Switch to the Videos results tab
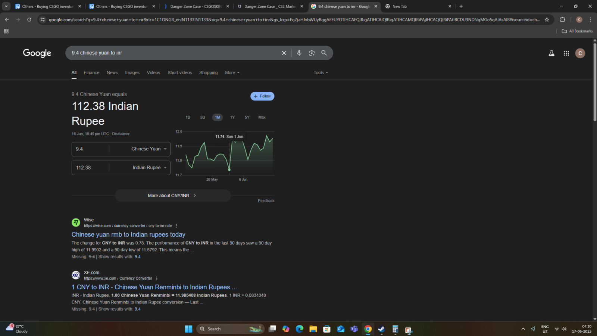This screenshot has height=336, width=597. [x=153, y=73]
